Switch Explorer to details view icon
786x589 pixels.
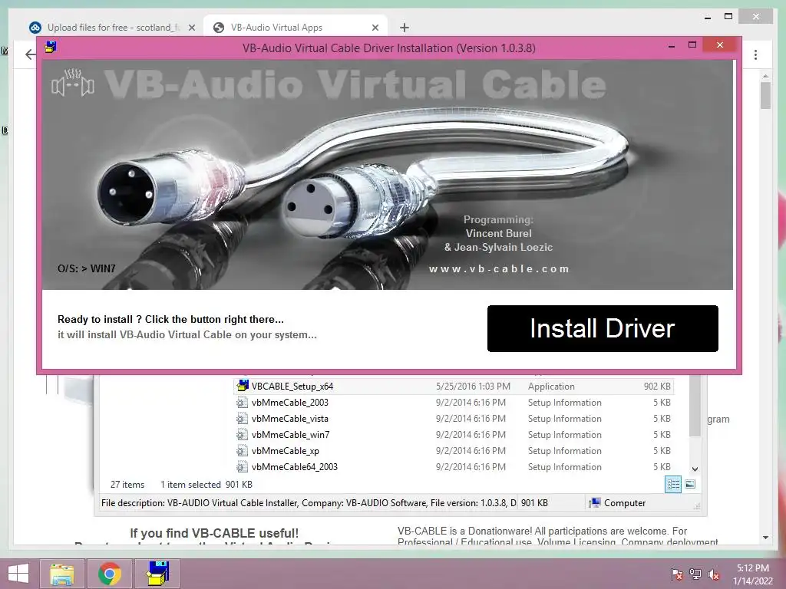point(673,485)
